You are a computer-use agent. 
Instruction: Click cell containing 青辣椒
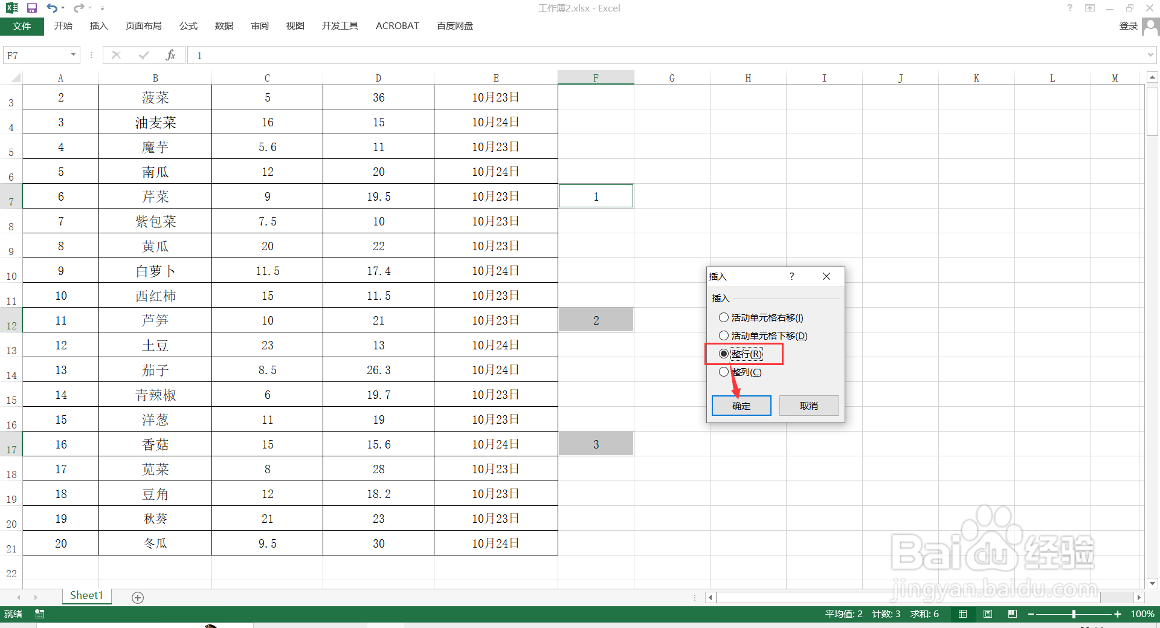tap(155, 395)
